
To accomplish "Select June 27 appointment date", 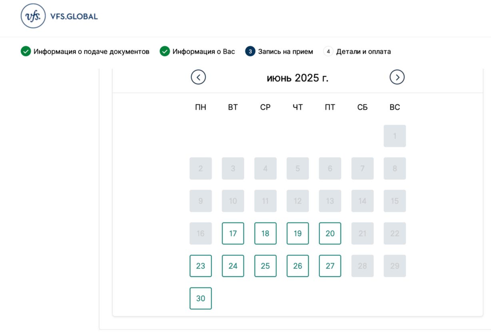I will click(x=330, y=266).
